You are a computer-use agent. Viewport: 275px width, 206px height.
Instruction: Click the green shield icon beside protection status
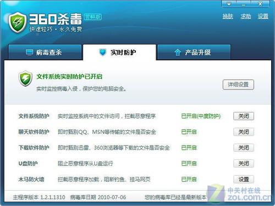25,79
